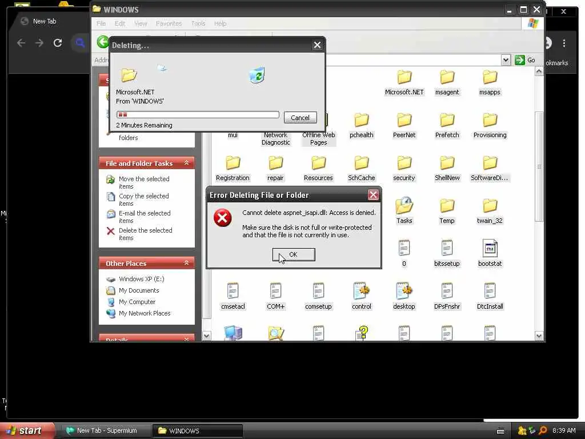Click the deletion progress bar
This screenshot has height=439, width=585.
click(198, 114)
